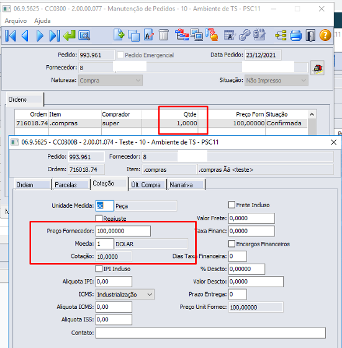Image resolution: width=342 pixels, height=348 pixels.
Task: Click the search zoom icon in toolbar
Action: [84, 35]
